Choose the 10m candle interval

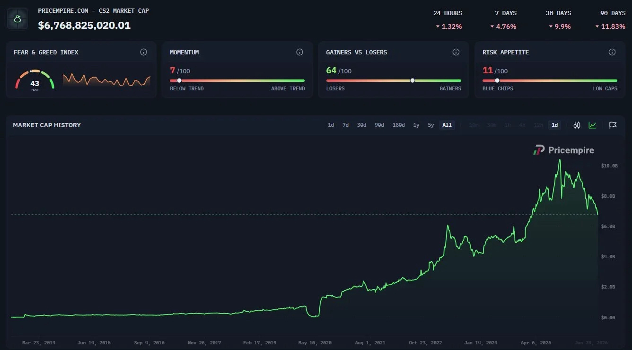point(474,125)
